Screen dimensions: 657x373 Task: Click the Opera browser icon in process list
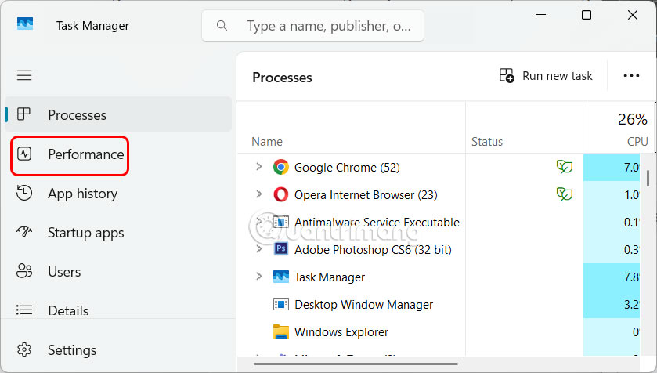tap(281, 194)
